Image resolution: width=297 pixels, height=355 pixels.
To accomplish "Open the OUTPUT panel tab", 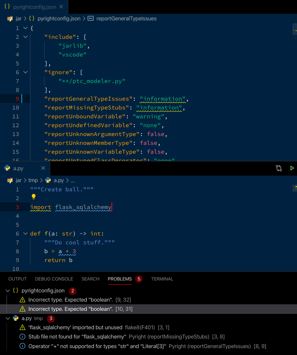I will coord(17,279).
